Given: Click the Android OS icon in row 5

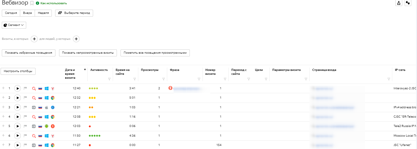Looking at the screenshot, I should (x=46, y=126).
